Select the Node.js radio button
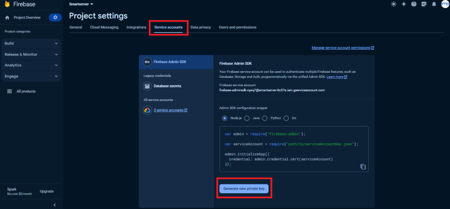This screenshot has width=450, height=209. 225,118
